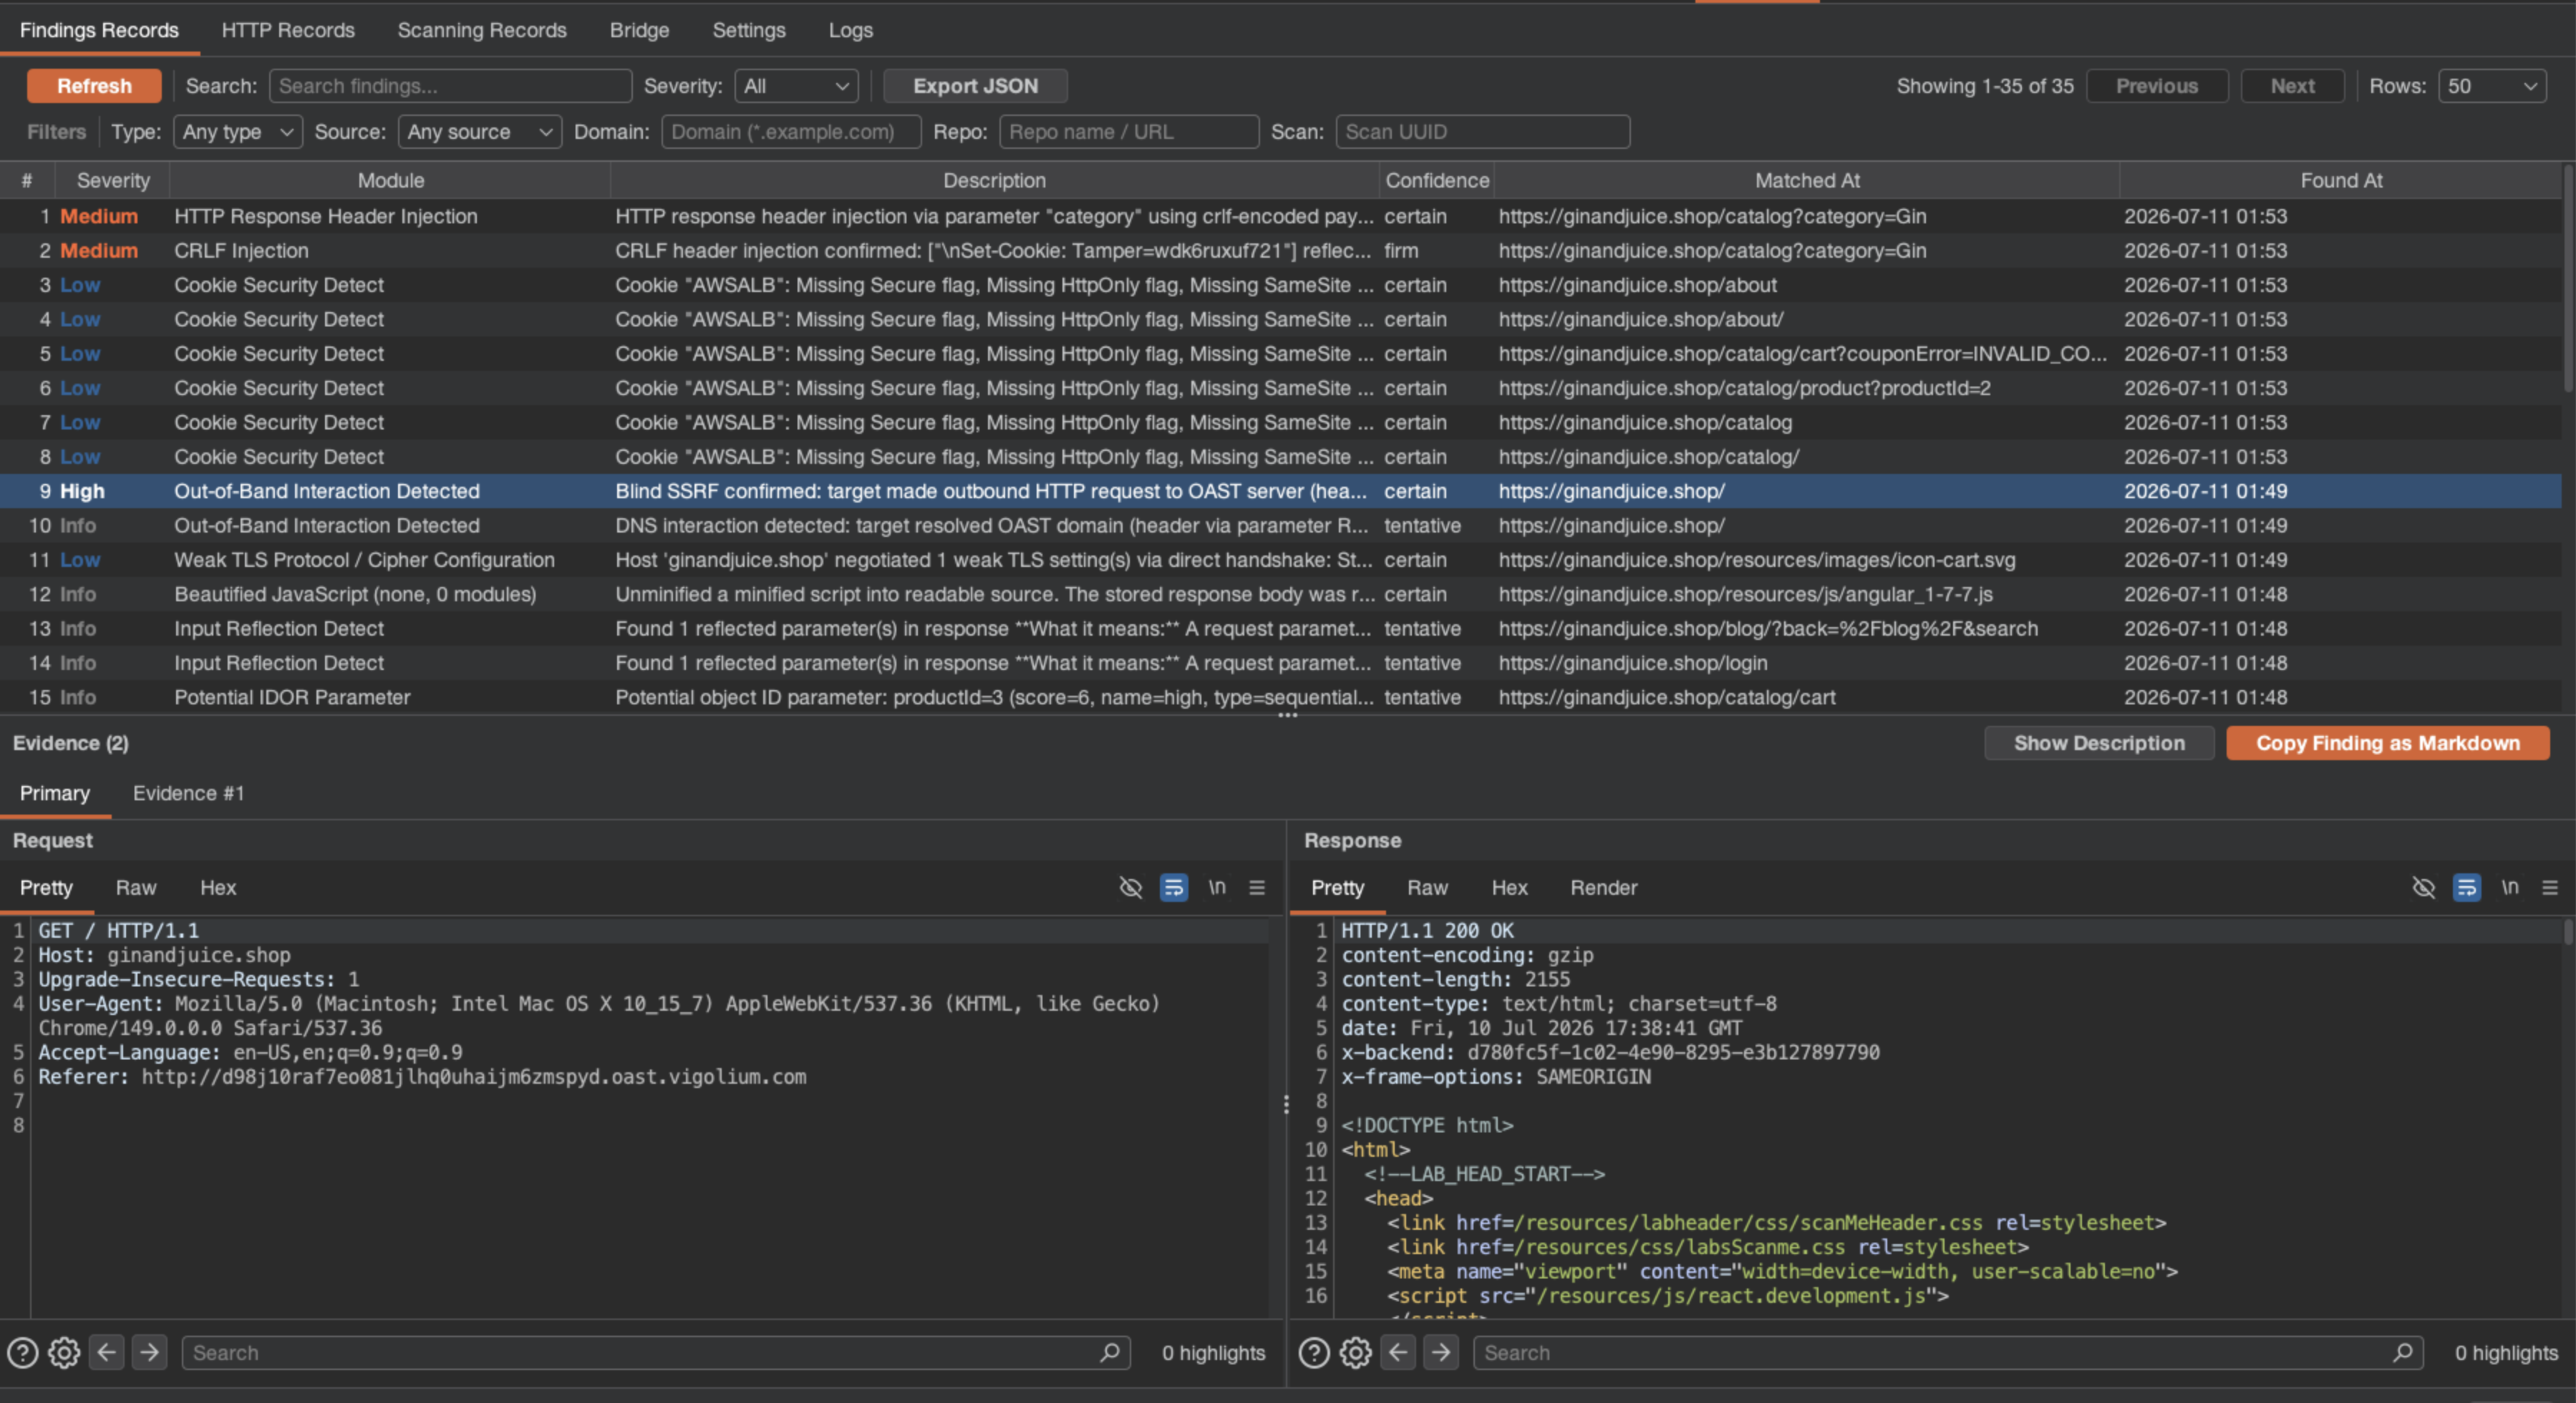Toggle word wrap in the Request panel
Image resolution: width=2576 pixels, height=1403 pixels.
1173,887
